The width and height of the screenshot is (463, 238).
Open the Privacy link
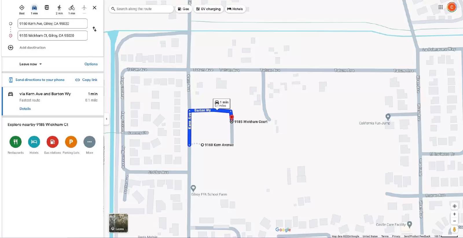396,236
